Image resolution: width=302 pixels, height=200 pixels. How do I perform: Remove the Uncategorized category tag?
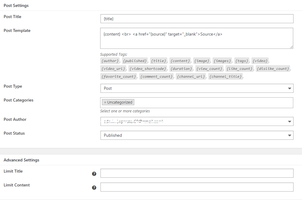[105, 102]
